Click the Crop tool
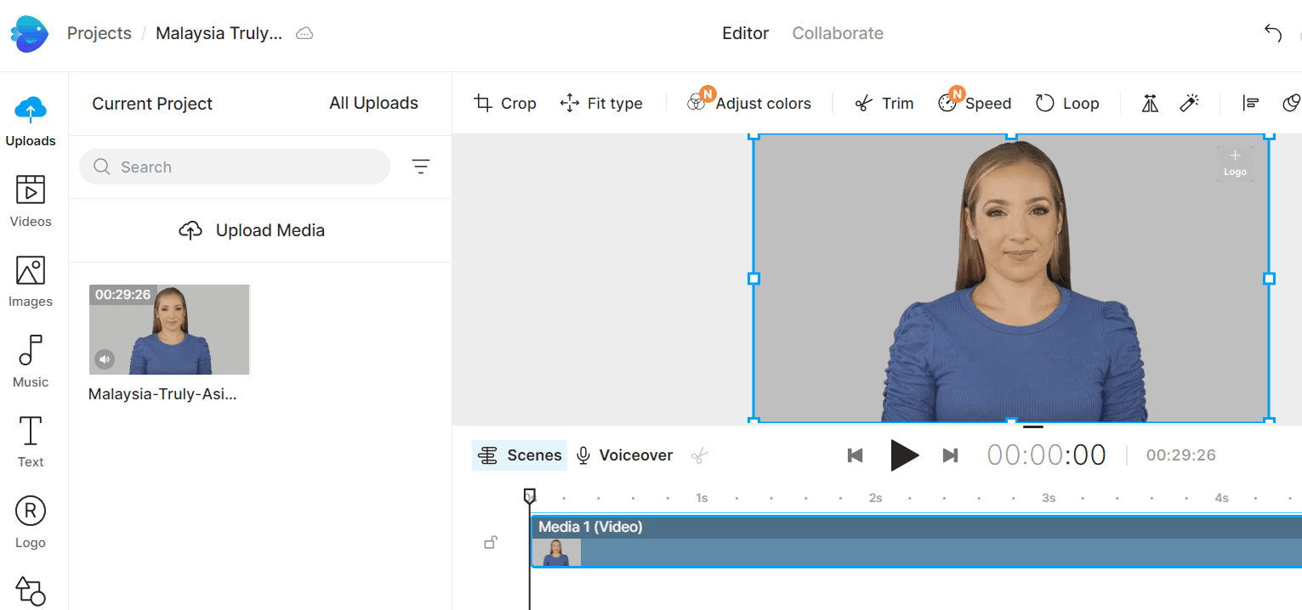1302x610 pixels. pos(505,104)
